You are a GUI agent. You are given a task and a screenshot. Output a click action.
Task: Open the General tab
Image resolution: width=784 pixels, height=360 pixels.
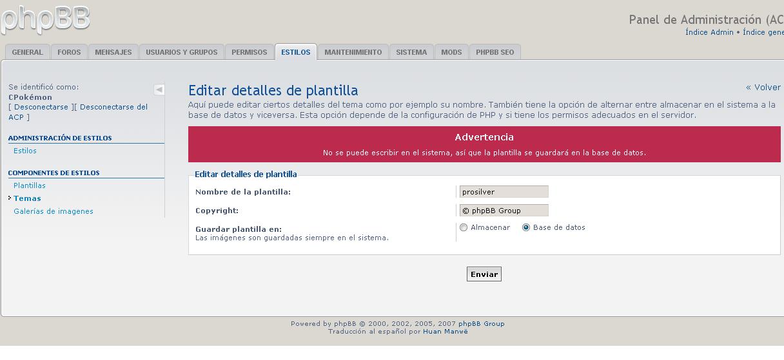pos(27,52)
